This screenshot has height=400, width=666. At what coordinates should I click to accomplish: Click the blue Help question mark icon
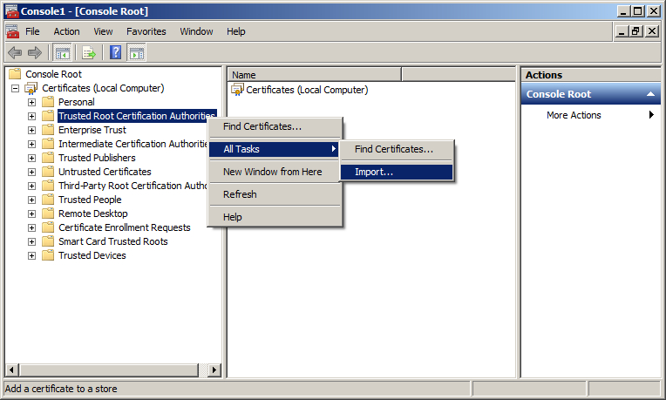click(x=115, y=52)
